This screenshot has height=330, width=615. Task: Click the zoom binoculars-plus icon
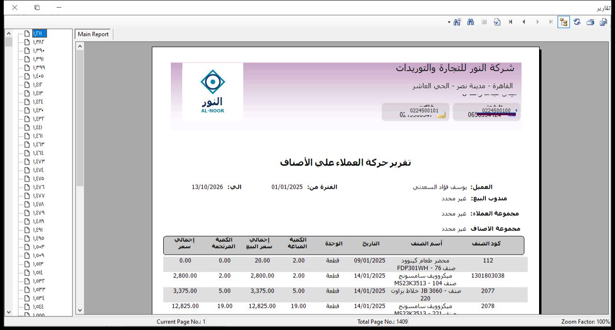pyautogui.click(x=457, y=22)
